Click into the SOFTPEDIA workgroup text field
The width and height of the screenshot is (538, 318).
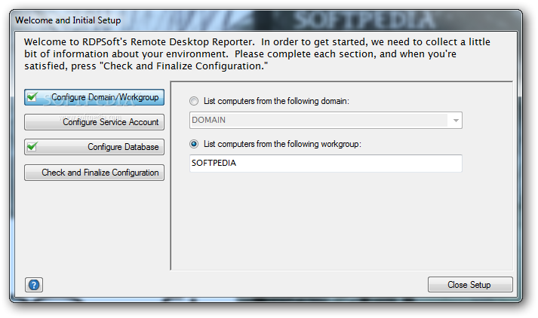click(326, 163)
